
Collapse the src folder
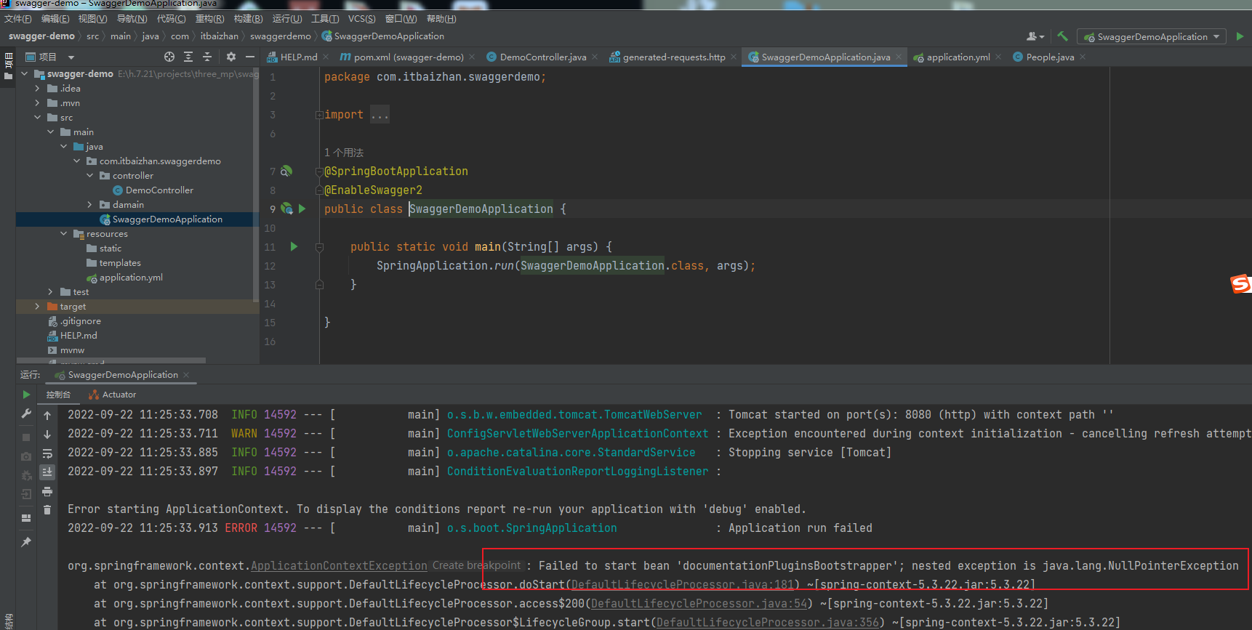pos(37,118)
